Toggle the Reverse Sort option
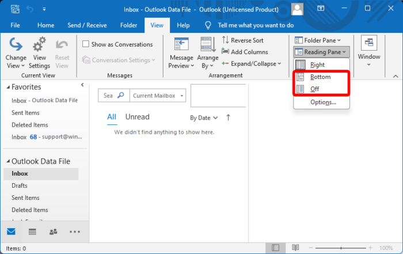 242,40
